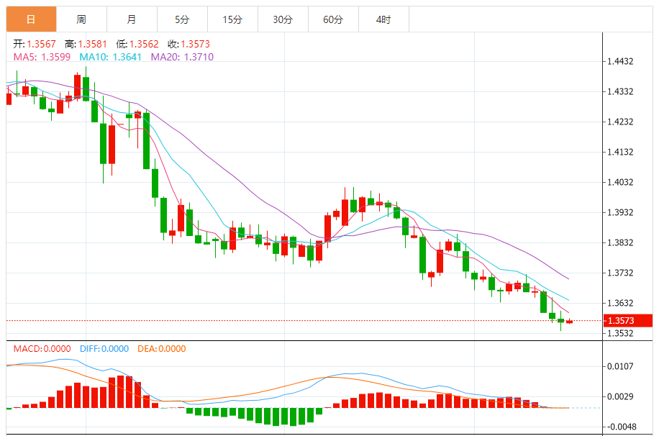Viewport: 659px width, 436px height.
Task: Select the 日 daily chart tab
Action: coord(31,19)
